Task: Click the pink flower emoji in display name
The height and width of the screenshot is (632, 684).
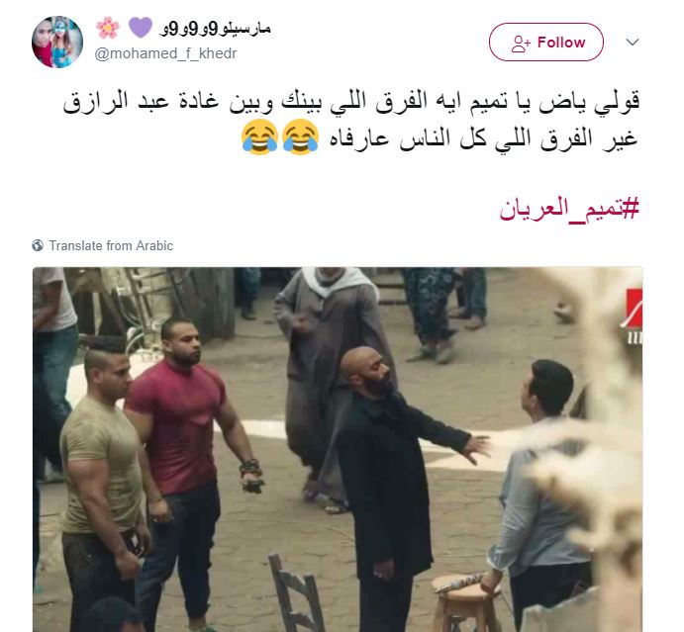Action: point(108,28)
